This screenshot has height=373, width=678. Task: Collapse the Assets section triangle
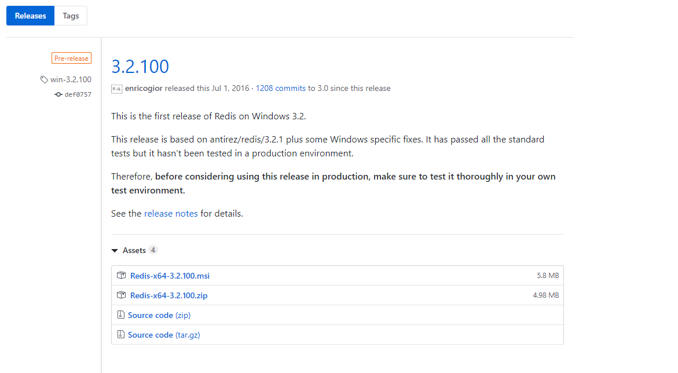click(x=115, y=251)
